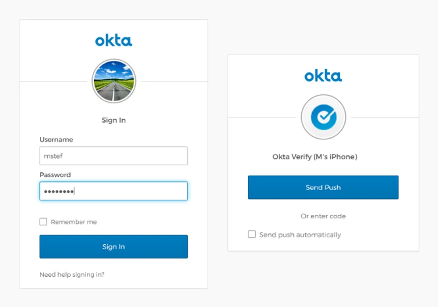Select the blue circle badge above Okta Verify
This screenshot has height=307, width=438.
click(x=323, y=117)
